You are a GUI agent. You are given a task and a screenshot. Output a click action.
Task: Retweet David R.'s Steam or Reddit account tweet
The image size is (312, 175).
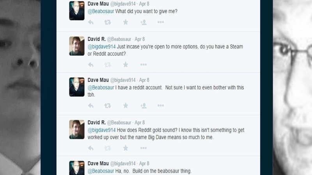[x=108, y=64]
